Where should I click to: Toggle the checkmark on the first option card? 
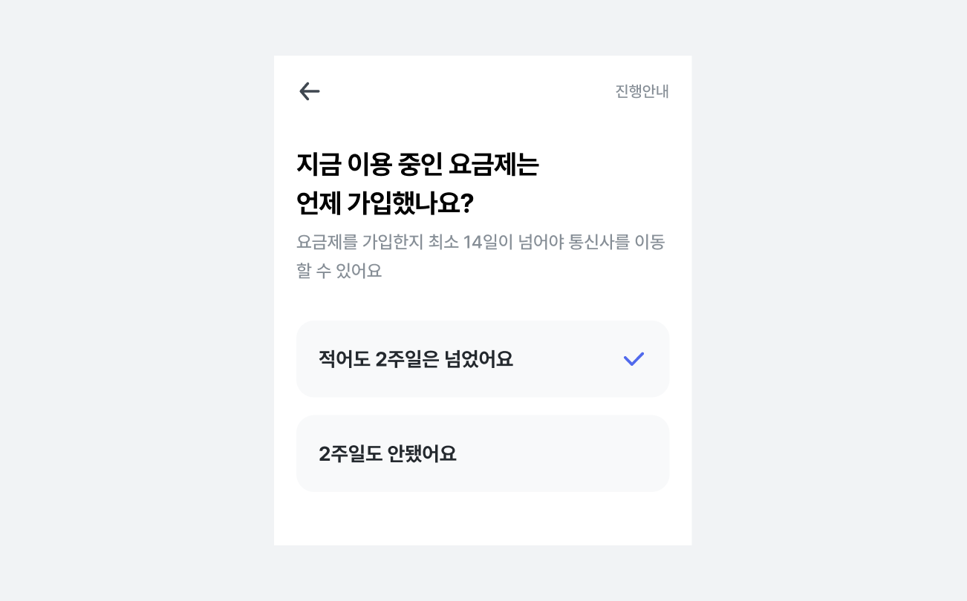click(x=634, y=359)
